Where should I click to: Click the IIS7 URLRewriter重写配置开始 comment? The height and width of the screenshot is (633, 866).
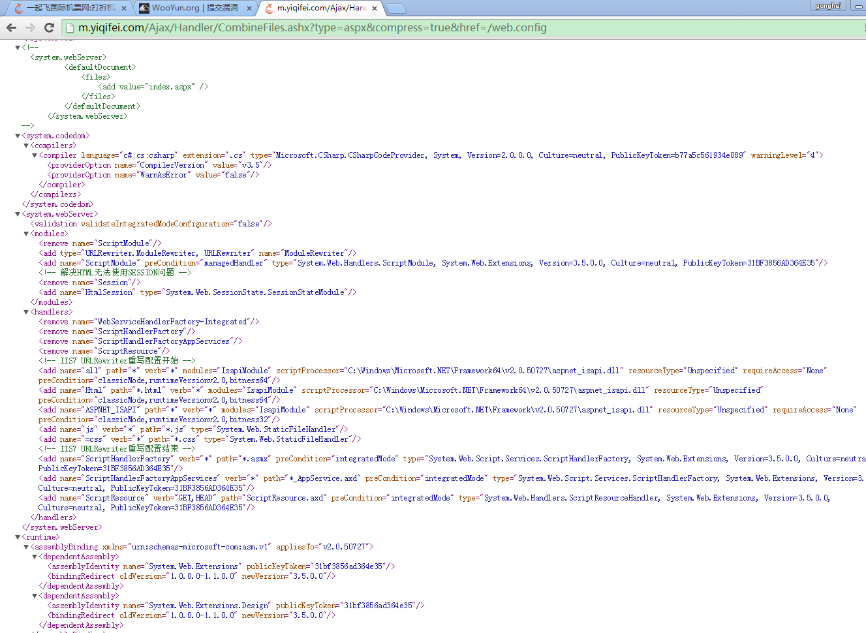point(117,361)
